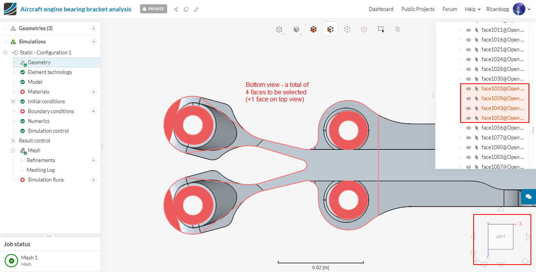Activate the face selection cube icon
The height and width of the screenshot is (272, 536).
pos(330,29)
